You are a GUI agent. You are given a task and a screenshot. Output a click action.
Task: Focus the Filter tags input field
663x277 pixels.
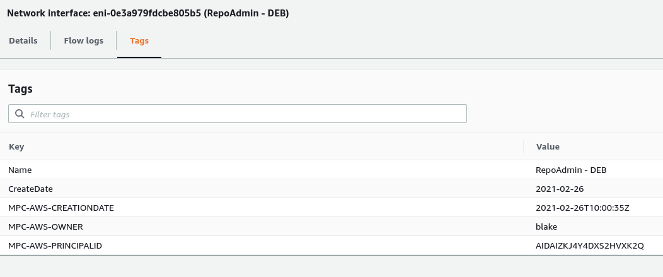click(237, 114)
